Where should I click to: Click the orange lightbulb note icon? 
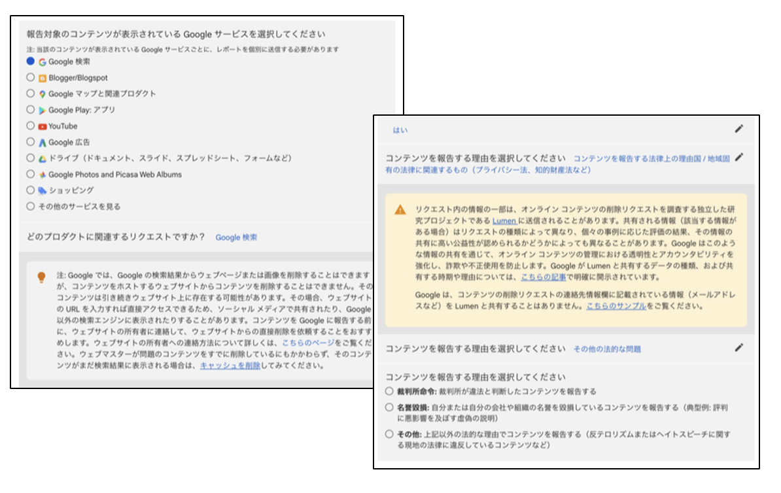click(x=42, y=277)
